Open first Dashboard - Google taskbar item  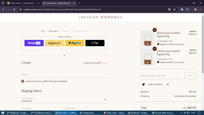click(18, 113)
